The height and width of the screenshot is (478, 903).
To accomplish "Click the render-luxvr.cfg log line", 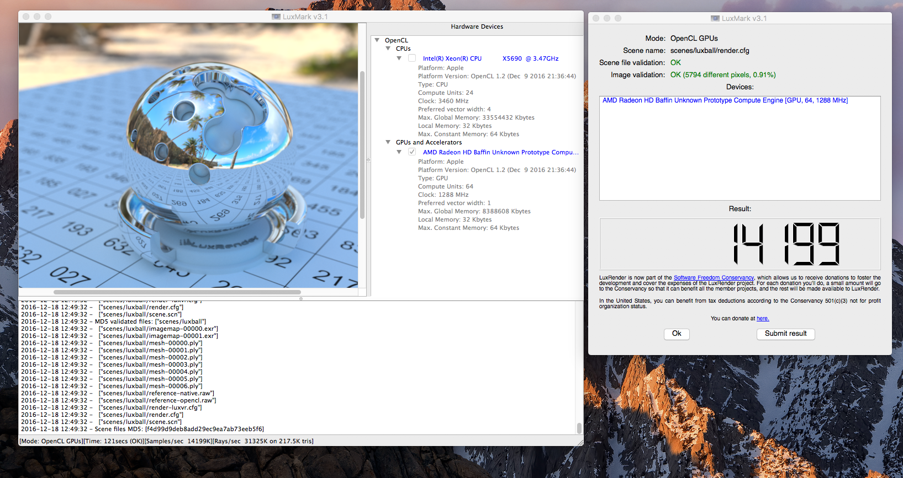I will [x=112, y=407].
